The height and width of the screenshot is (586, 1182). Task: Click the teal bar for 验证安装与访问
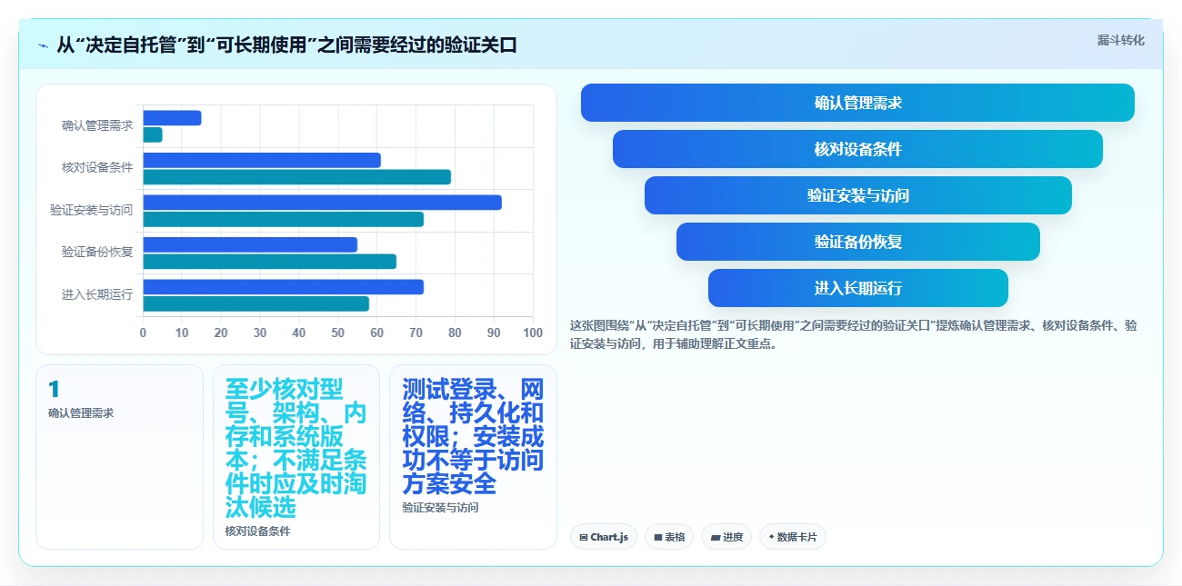284,219
